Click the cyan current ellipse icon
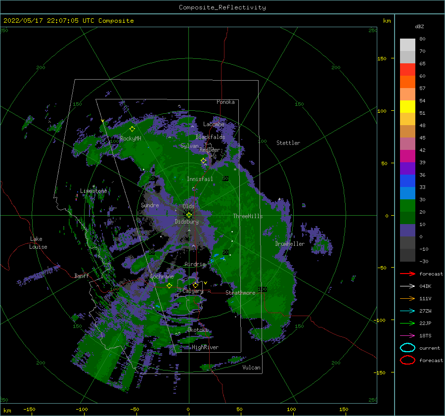445x416 pixels. point(407,348)
